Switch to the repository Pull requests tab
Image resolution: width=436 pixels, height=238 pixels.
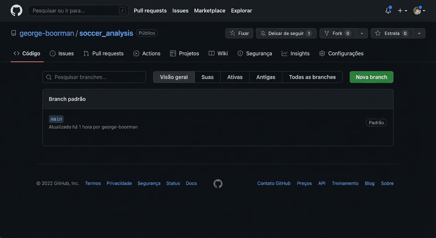point(103,54)
